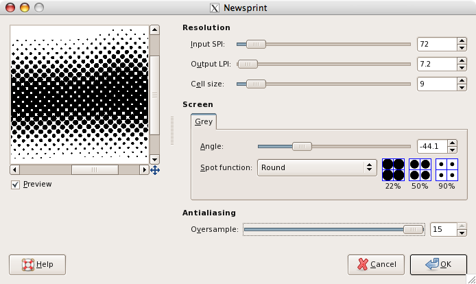
Task: Click the Output LPI value field
Action: tap(437, 64)
